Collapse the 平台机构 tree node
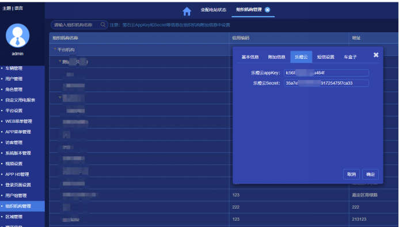399x227 pixels. [x=55, y=49]
